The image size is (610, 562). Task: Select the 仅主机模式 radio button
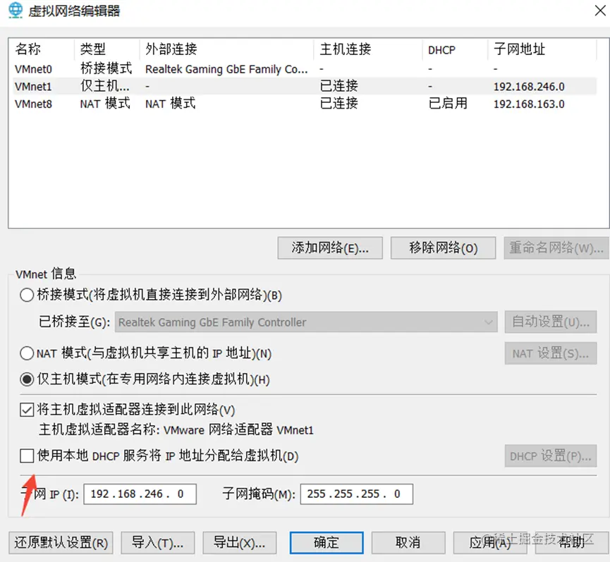click(27, 379)
